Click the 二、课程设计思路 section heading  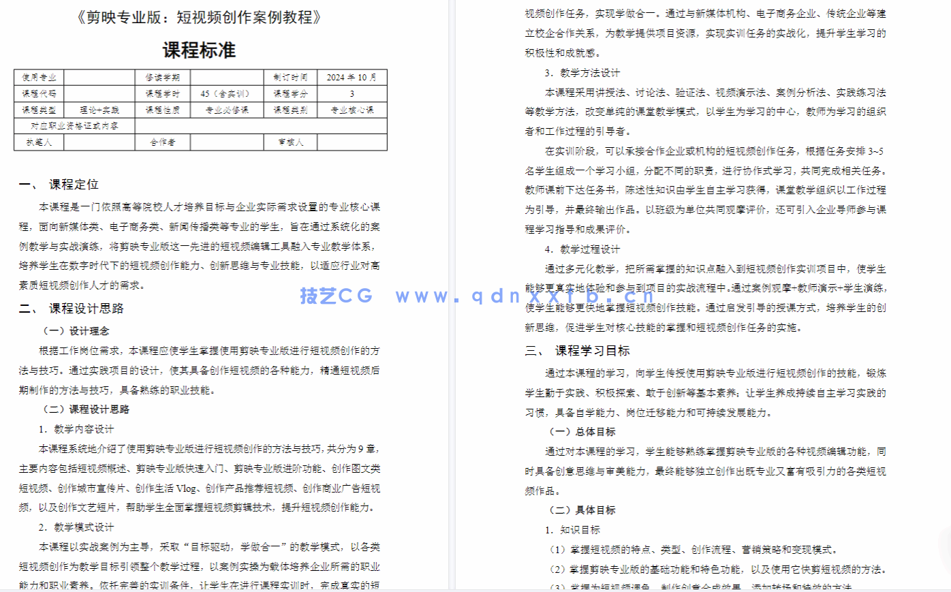coord(72,309)
